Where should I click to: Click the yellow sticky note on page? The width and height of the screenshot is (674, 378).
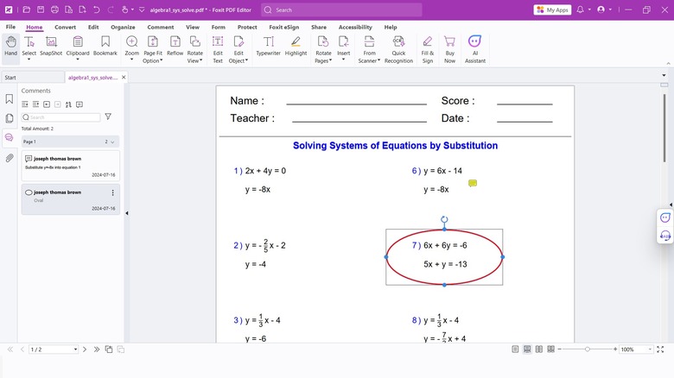(x=473, y=184)
